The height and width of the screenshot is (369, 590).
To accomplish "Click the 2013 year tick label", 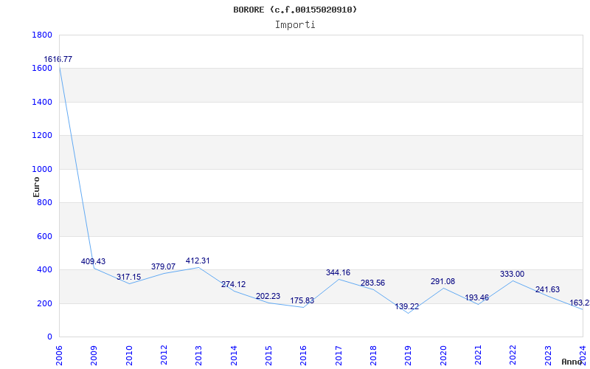I will pos(198,356).
